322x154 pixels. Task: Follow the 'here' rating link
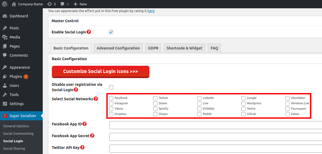point(151,11)
